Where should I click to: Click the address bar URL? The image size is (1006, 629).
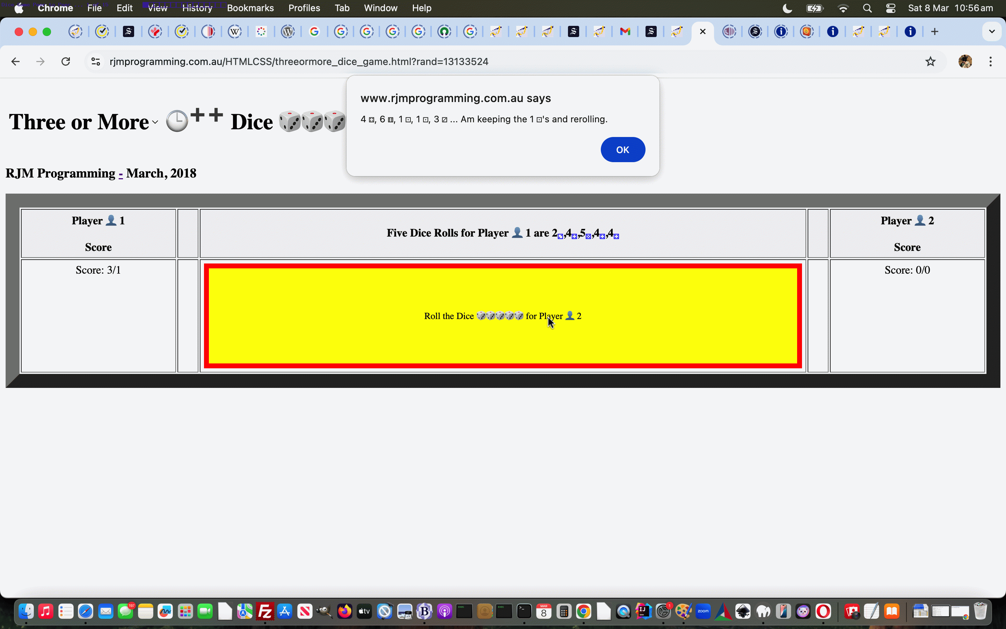coord(299,62)
